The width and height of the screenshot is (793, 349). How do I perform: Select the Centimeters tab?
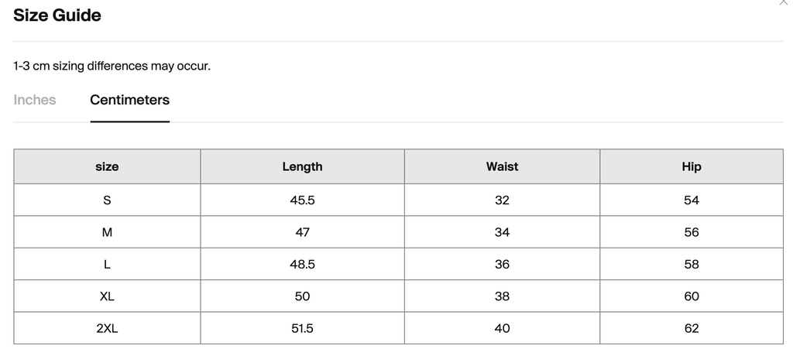click(x=129, y=100)
